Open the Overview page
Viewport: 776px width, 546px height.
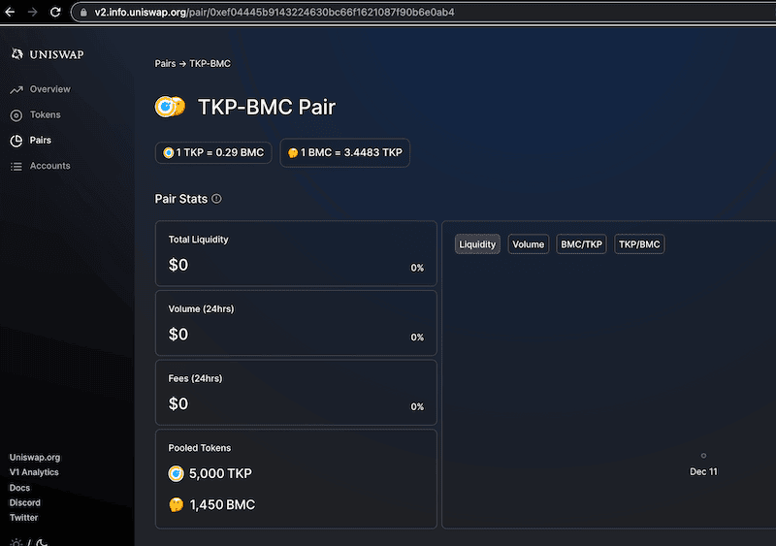pyautogui.click(x=50, y=89)
